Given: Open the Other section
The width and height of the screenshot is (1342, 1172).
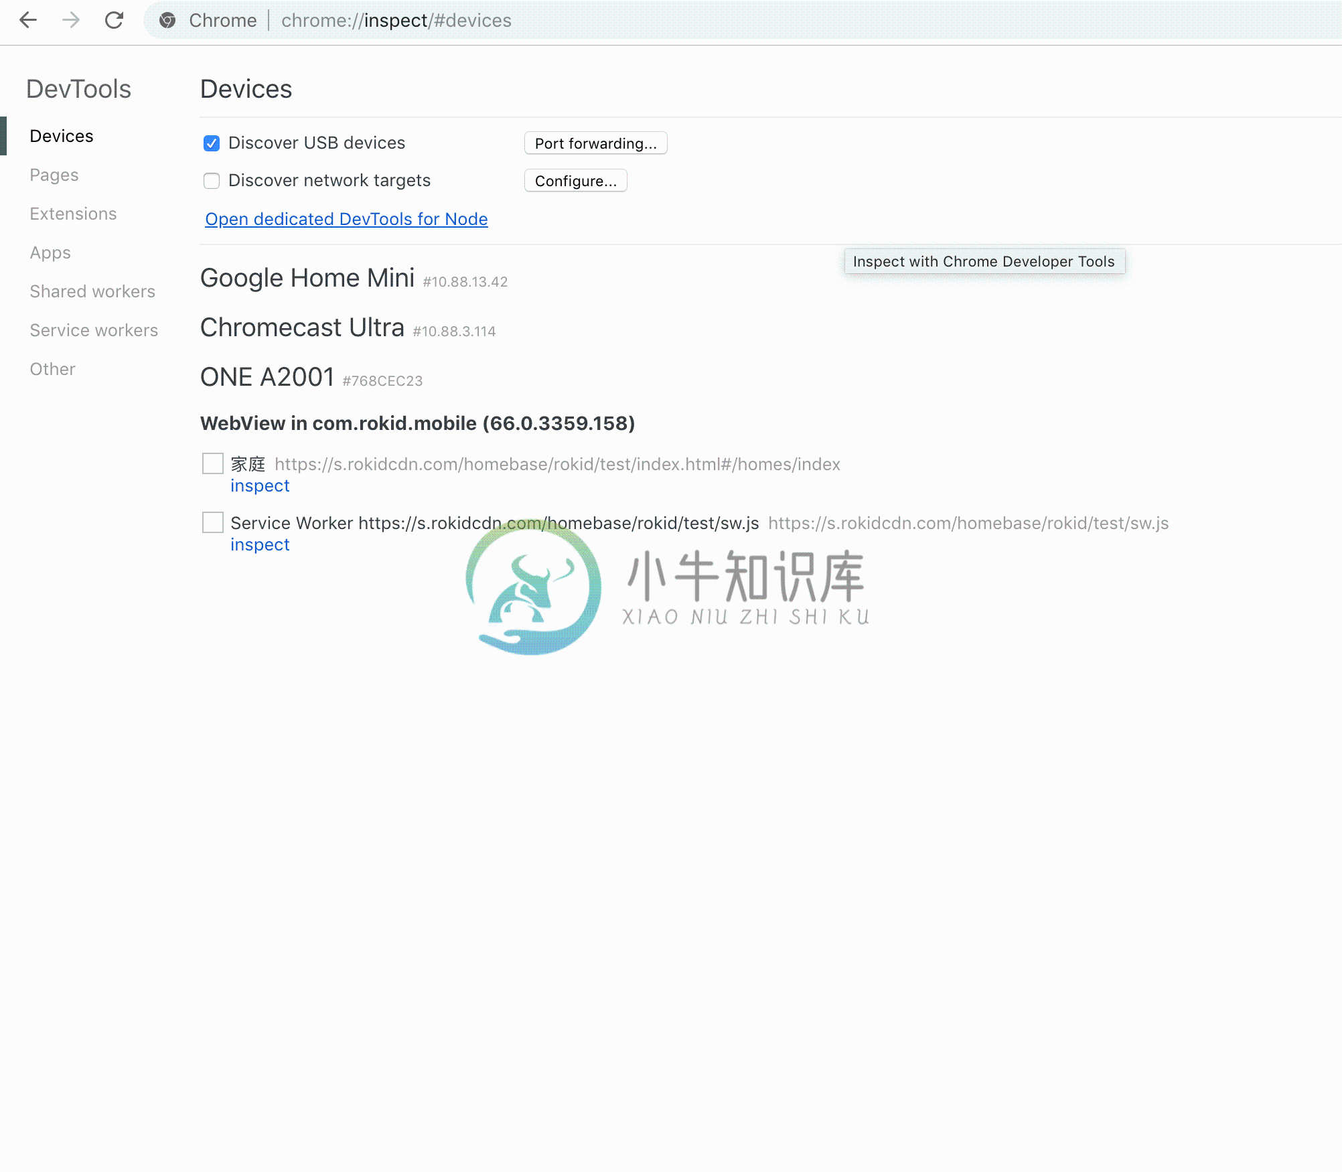Looking at the screenshot, I should tap(52, 369).
